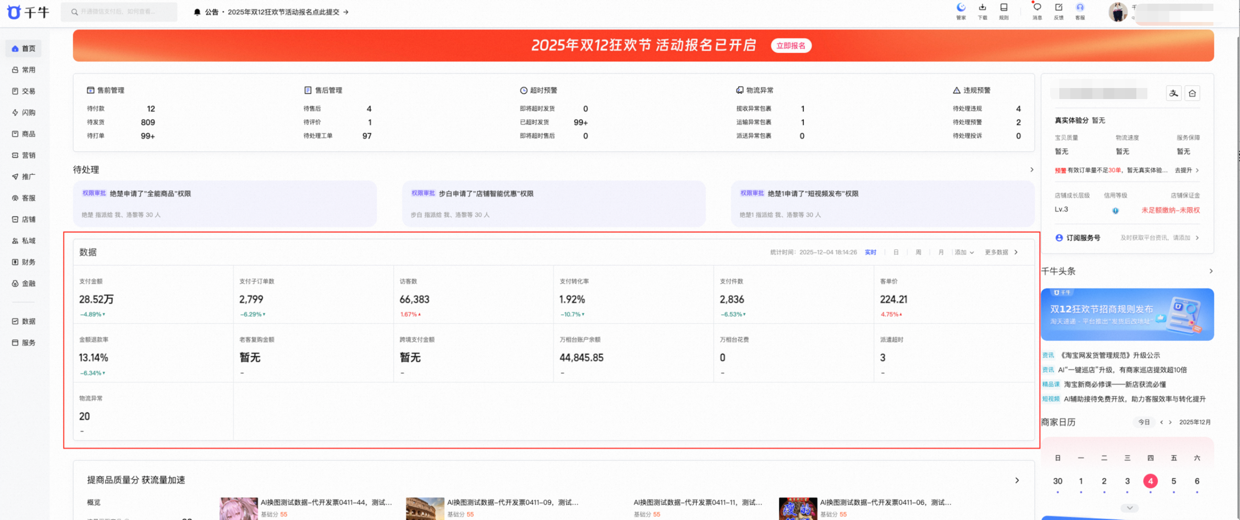The image size is (1240, 520).
Task: Open the 首页 home sidebar item
Action: [x=23, y=49]
